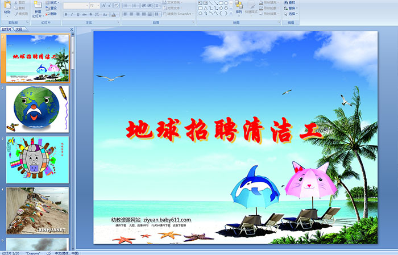This screenshot has width=398, height=255.
Task: Toggle Strikethrough formatting
Action: click(x=84, y=14)
